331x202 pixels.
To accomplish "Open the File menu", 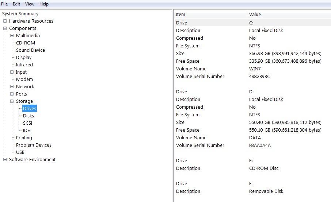I will pos(4,4).
